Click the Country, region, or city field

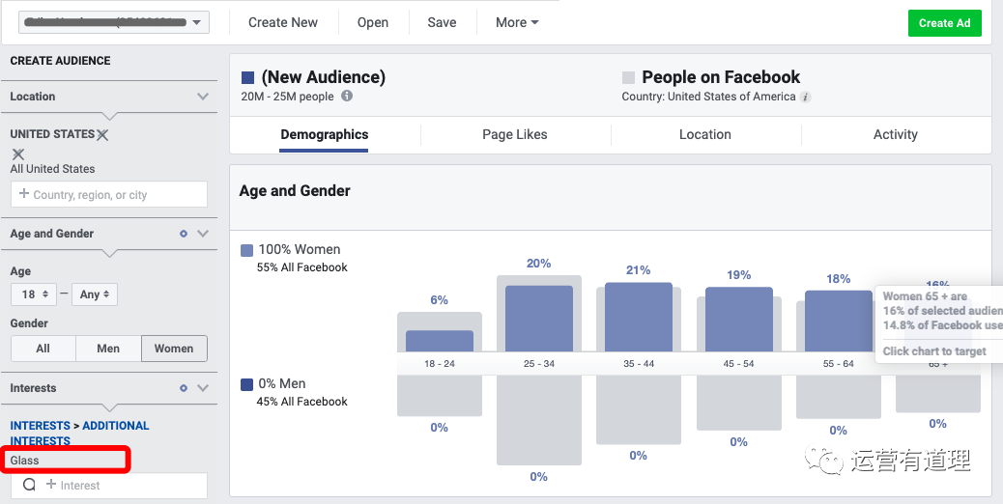coord(109,195)
